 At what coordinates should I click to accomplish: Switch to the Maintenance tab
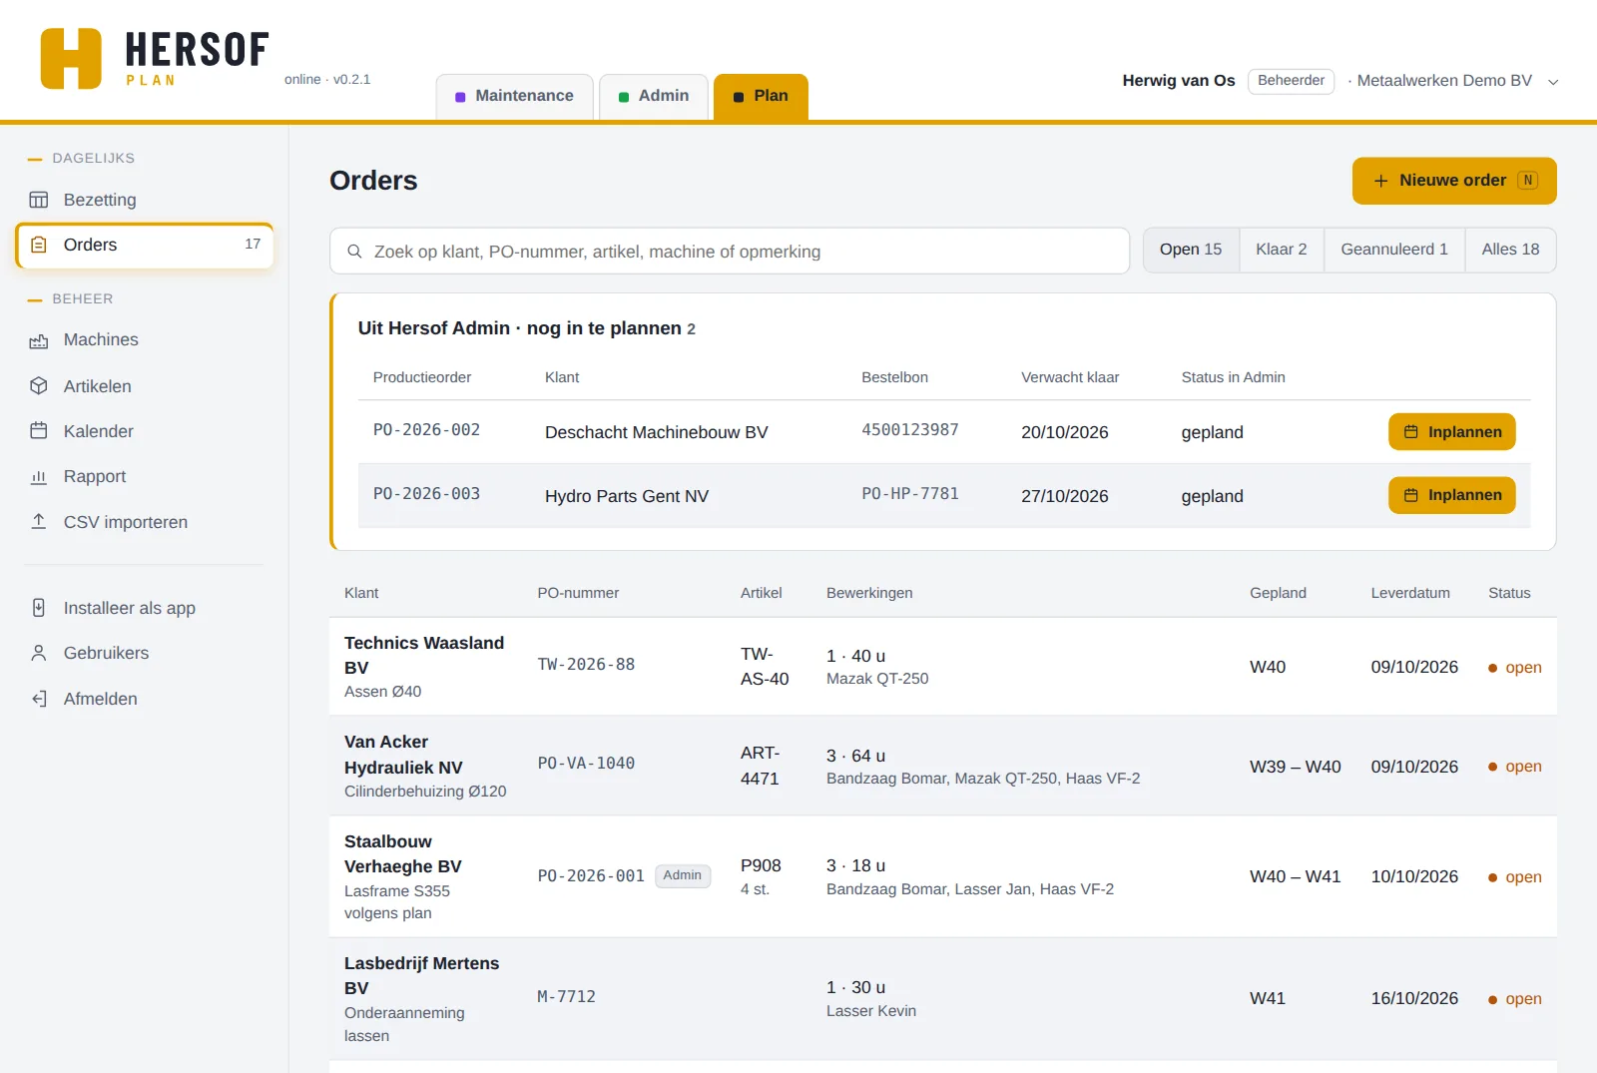pos(515,97)
